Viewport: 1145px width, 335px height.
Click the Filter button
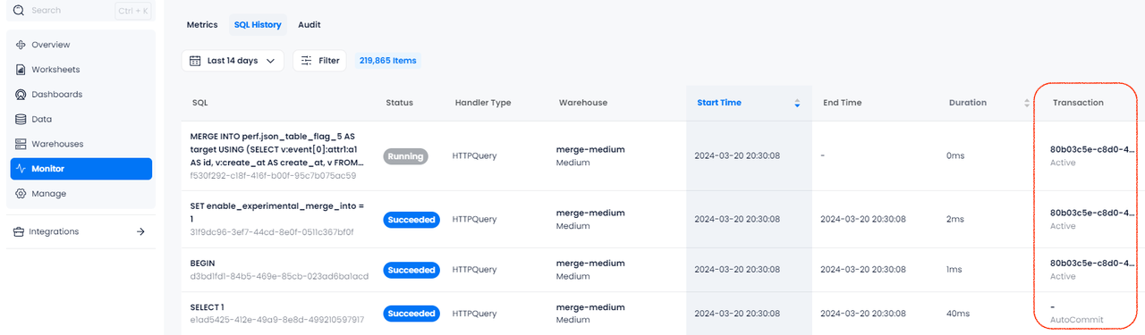click(x=319, y=61)
